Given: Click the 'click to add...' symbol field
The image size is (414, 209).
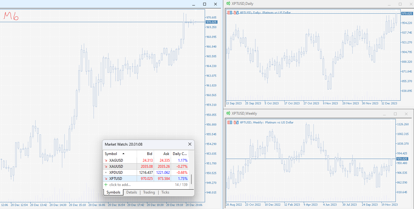Looking at the screenshot, I should [120, 185].
